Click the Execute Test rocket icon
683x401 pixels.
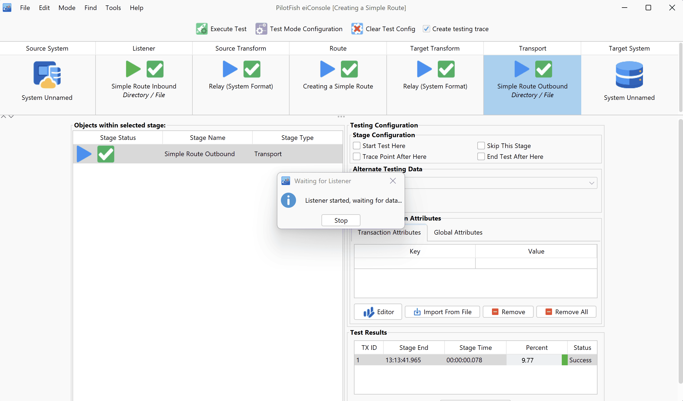pyautogui.click(x=202, y=29)
